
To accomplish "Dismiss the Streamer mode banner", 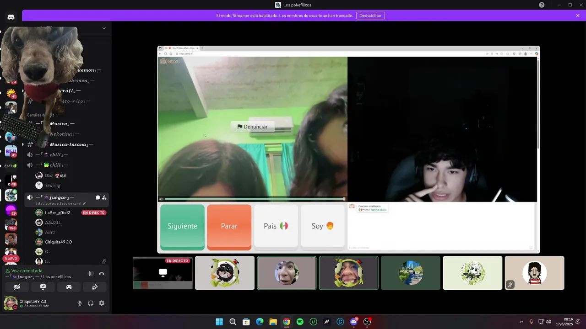I will [x=578, y=16].
